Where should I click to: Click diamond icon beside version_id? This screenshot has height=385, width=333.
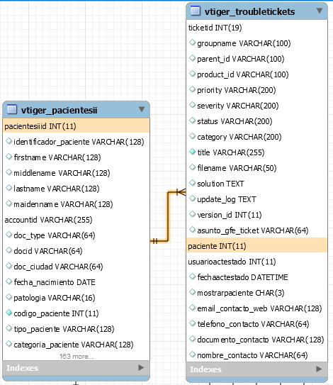pyautogui.click(x=193, y=214)
